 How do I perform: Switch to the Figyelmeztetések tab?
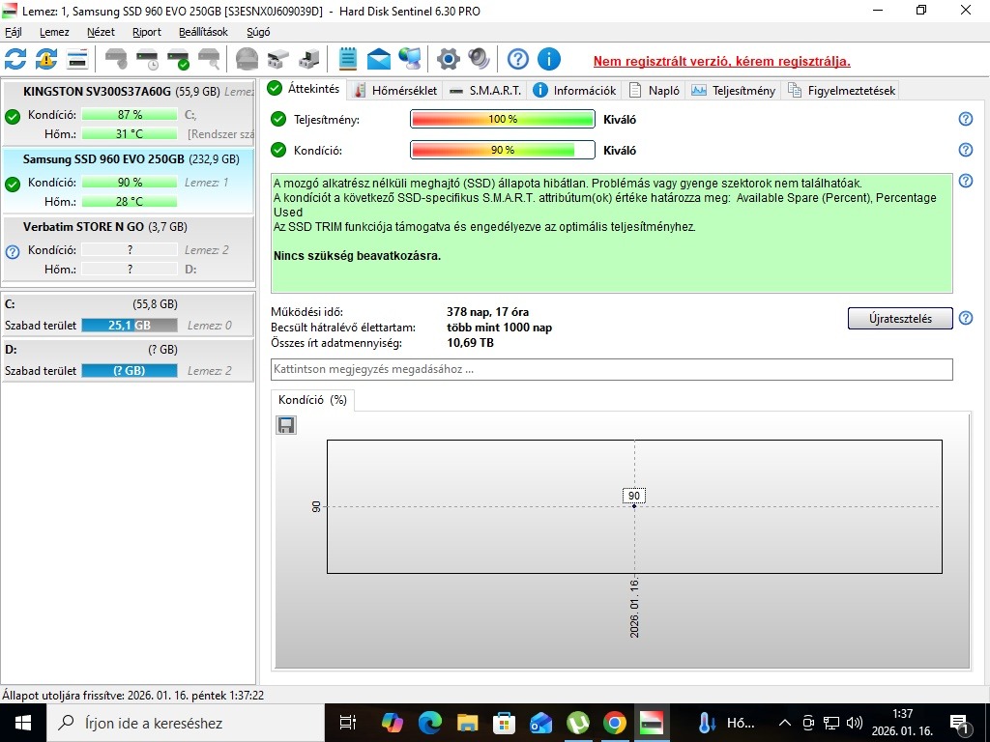(x=841, y=90)
